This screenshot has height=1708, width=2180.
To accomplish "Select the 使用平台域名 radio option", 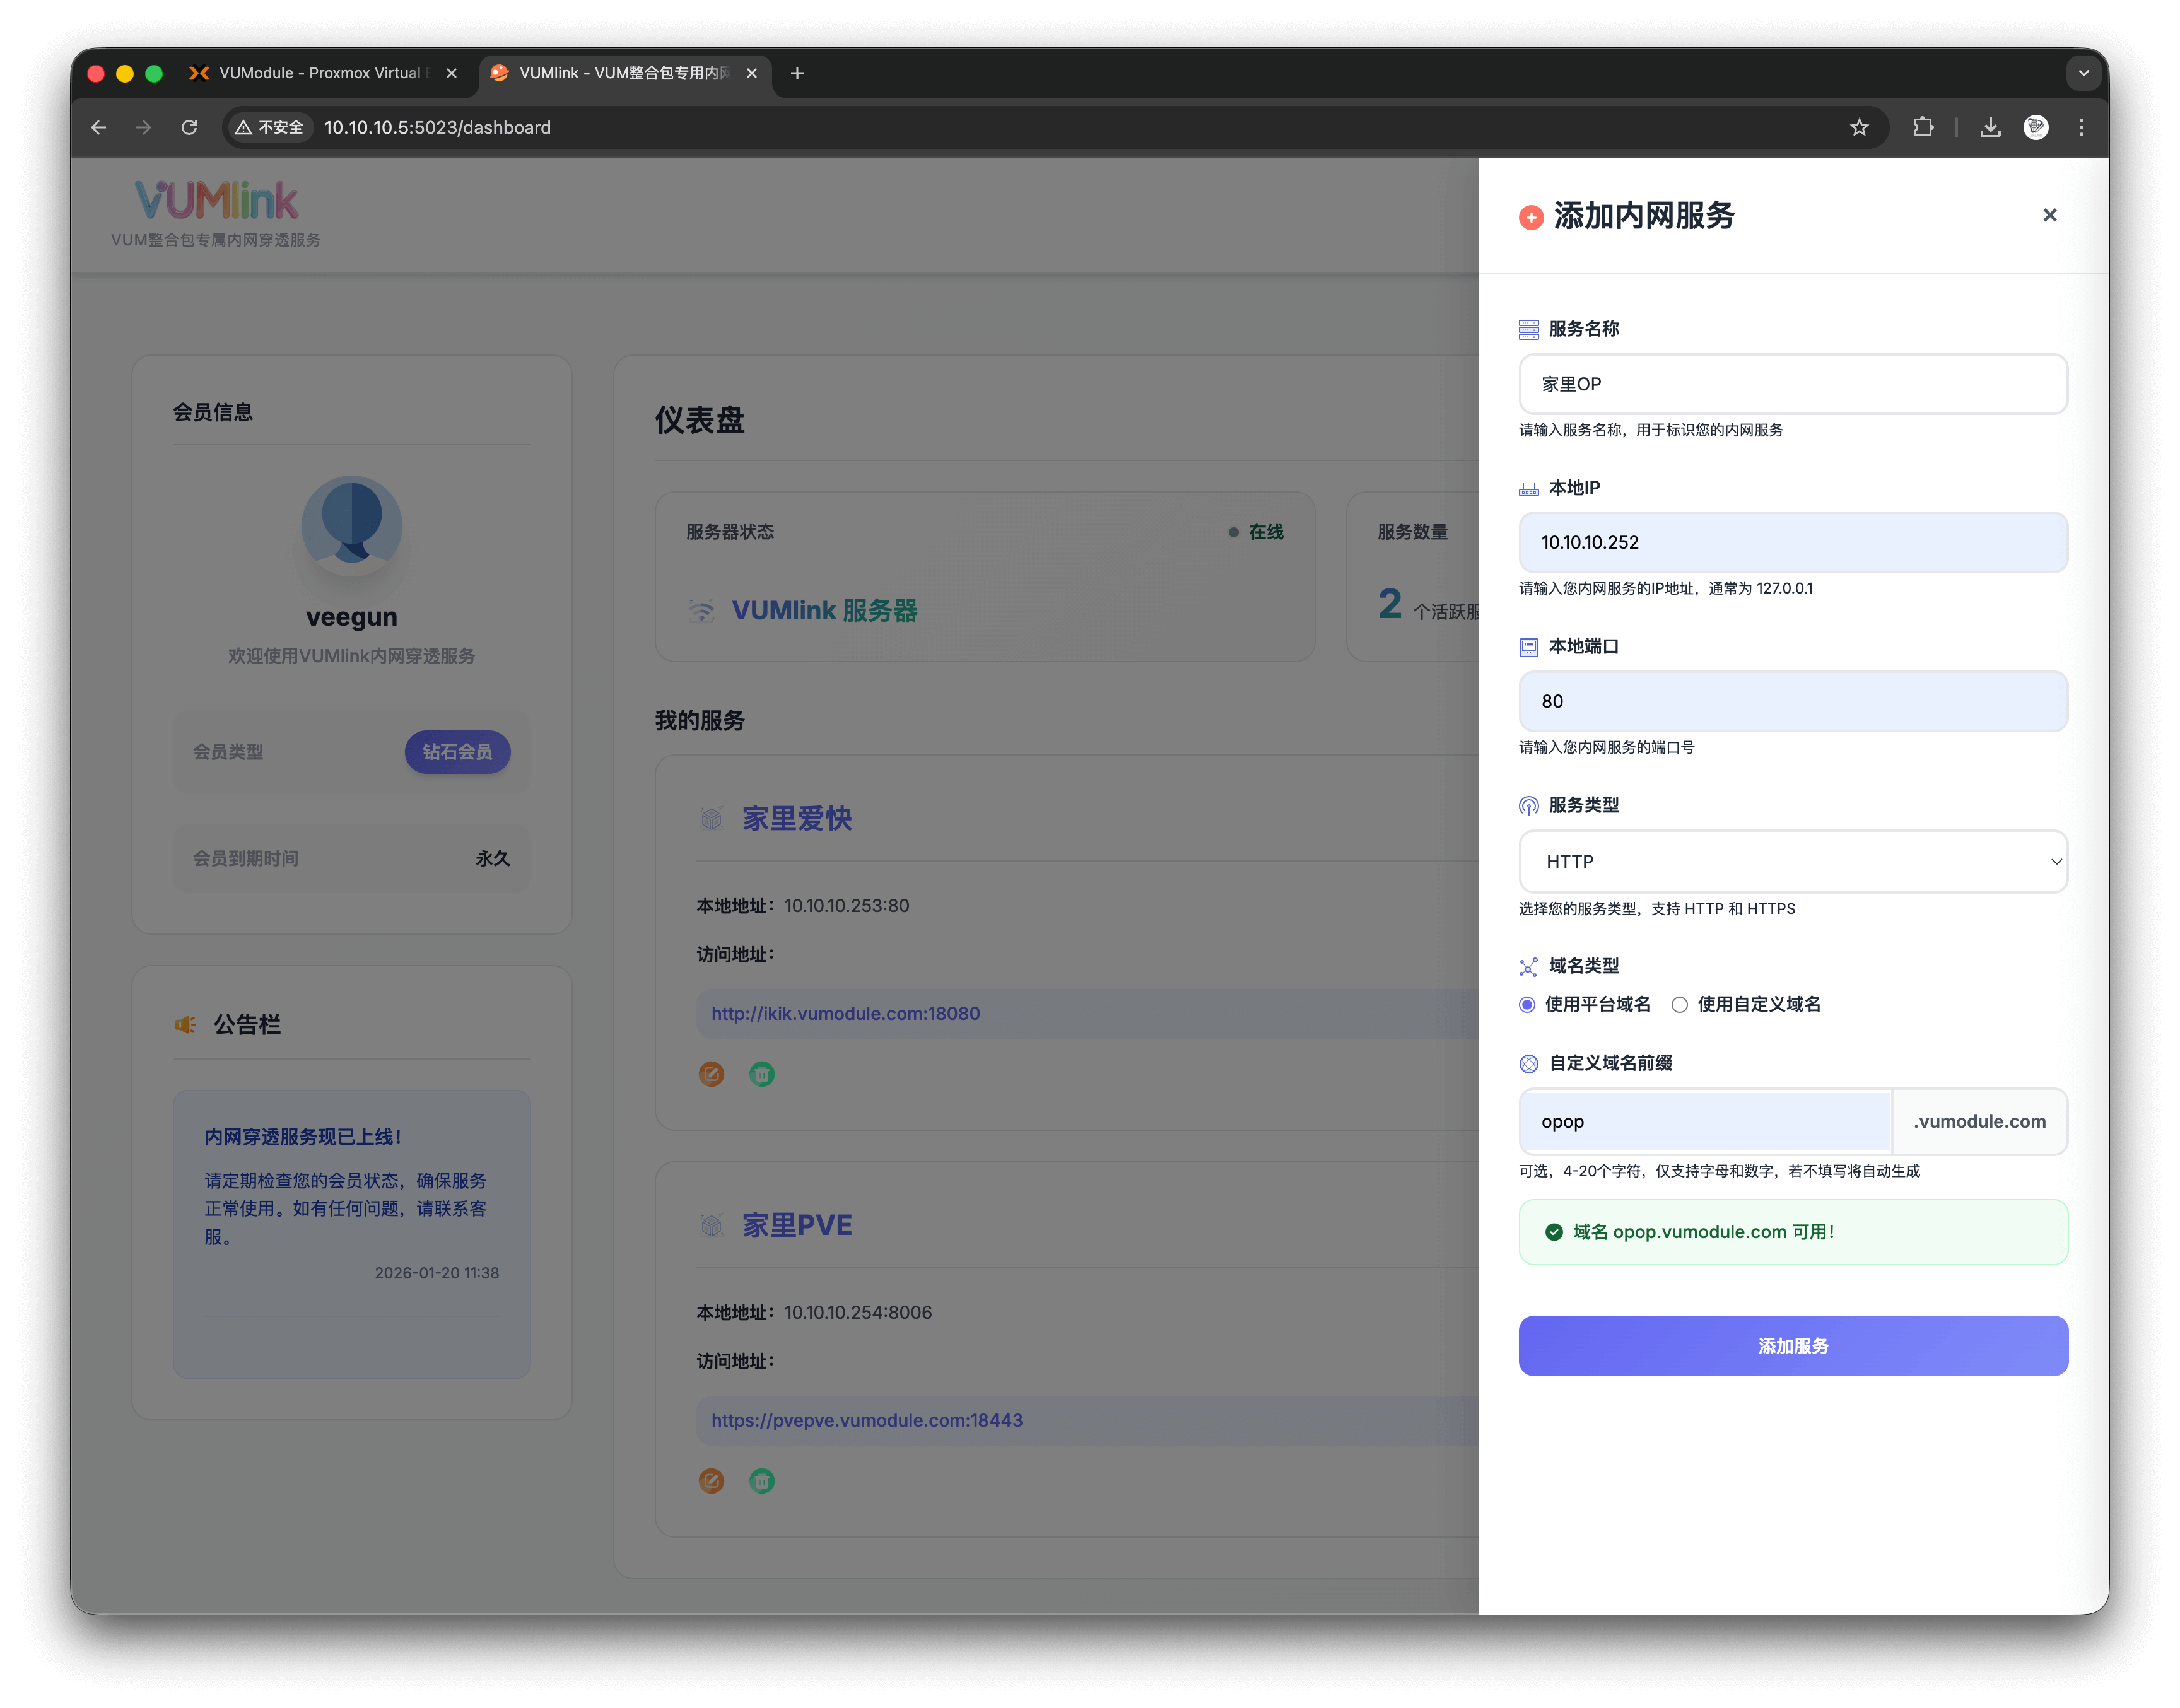I will [1527, 1005].
